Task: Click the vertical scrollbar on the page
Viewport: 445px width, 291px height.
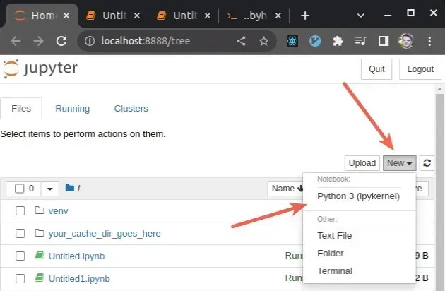Action: point(439,186)
